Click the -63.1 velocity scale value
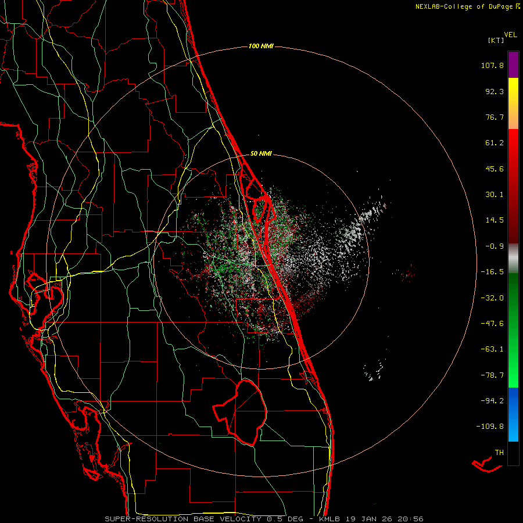This screenshot has width=523, height=523. click(492, 349)
